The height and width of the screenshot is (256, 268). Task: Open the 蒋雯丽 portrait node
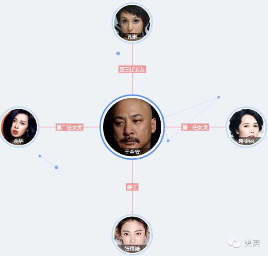click(246, 127)
